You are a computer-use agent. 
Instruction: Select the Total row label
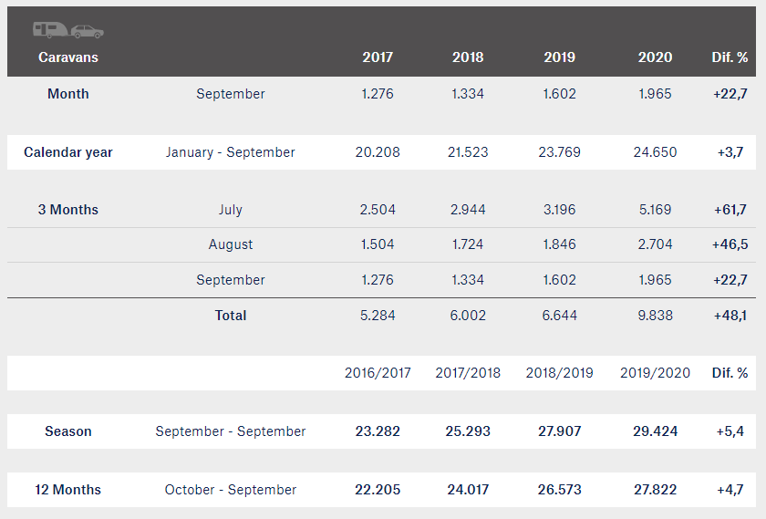[x=231, y=316]
